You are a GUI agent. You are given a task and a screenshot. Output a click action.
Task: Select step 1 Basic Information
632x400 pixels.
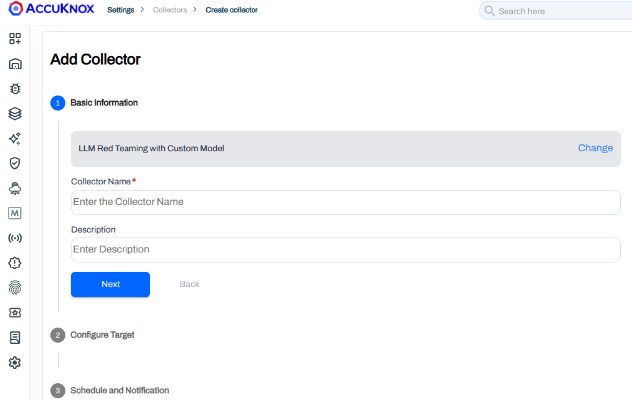tap(94, 103)
